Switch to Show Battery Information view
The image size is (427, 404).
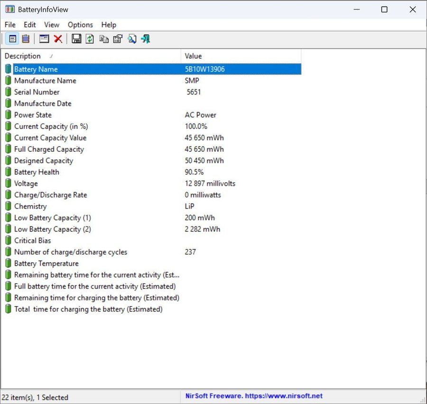pos(13,39)
